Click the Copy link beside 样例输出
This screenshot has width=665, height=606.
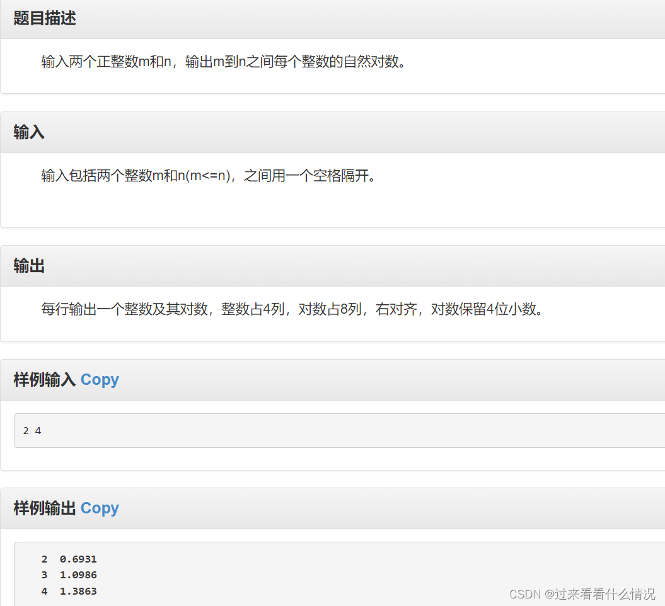(x=100, y=508)
